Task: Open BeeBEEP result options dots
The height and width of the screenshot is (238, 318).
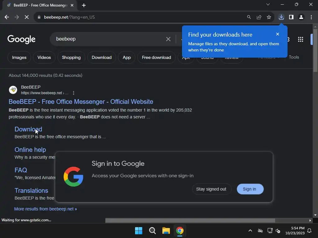Action: click(x=73, y=93)
